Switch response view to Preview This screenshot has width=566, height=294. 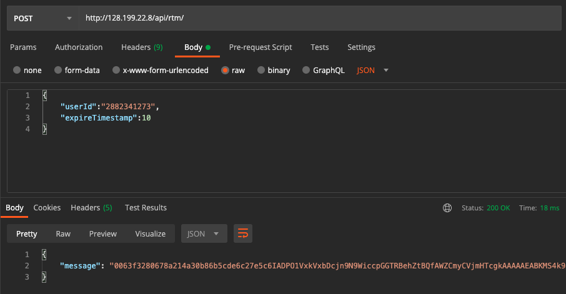coord(103,233)
